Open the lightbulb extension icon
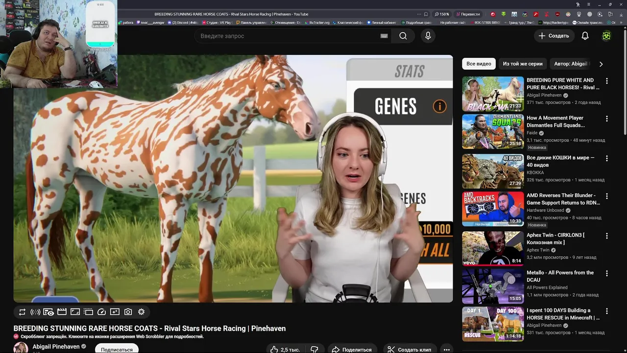The image size is (627, 353). point(579,14)
